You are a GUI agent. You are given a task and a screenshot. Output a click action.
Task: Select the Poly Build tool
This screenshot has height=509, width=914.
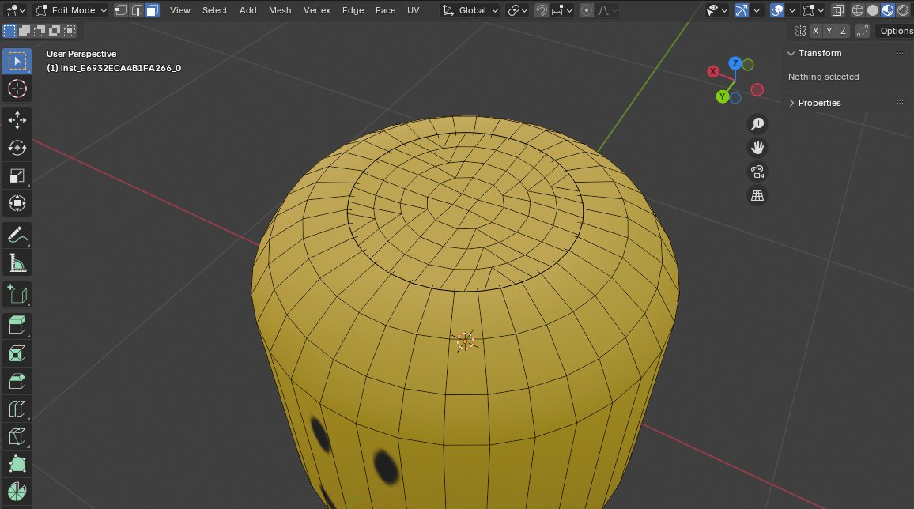[x=17, y=464]
